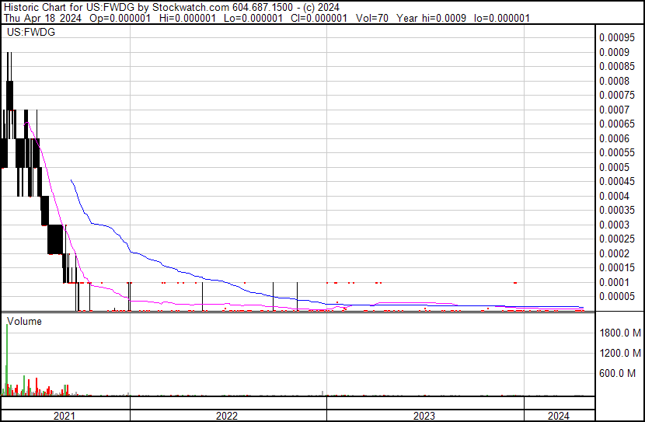
Task: Select the 2021 year label on timeline
Action: [64, 416]
